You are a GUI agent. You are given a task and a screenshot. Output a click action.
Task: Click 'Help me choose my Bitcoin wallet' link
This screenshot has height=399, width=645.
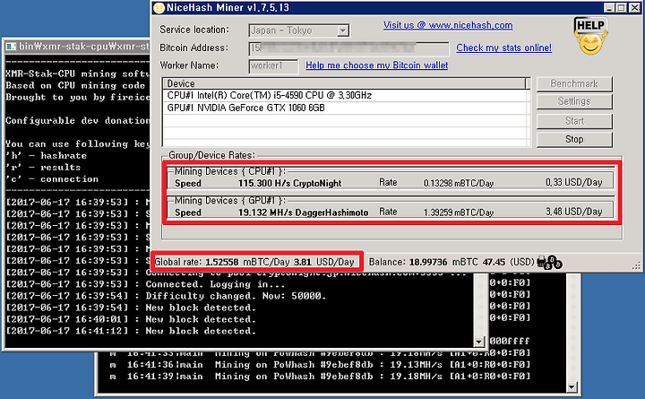tap(377, 65)
